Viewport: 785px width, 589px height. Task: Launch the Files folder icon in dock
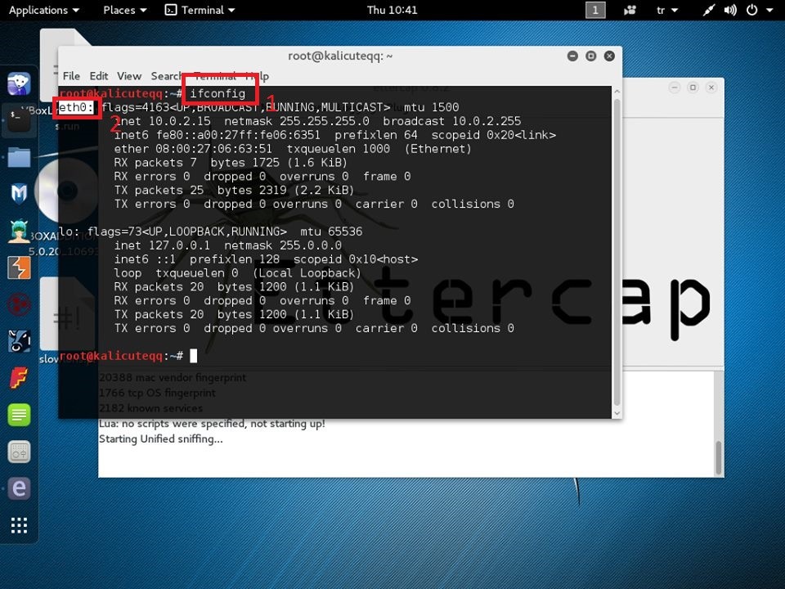[x=19, y=157]
